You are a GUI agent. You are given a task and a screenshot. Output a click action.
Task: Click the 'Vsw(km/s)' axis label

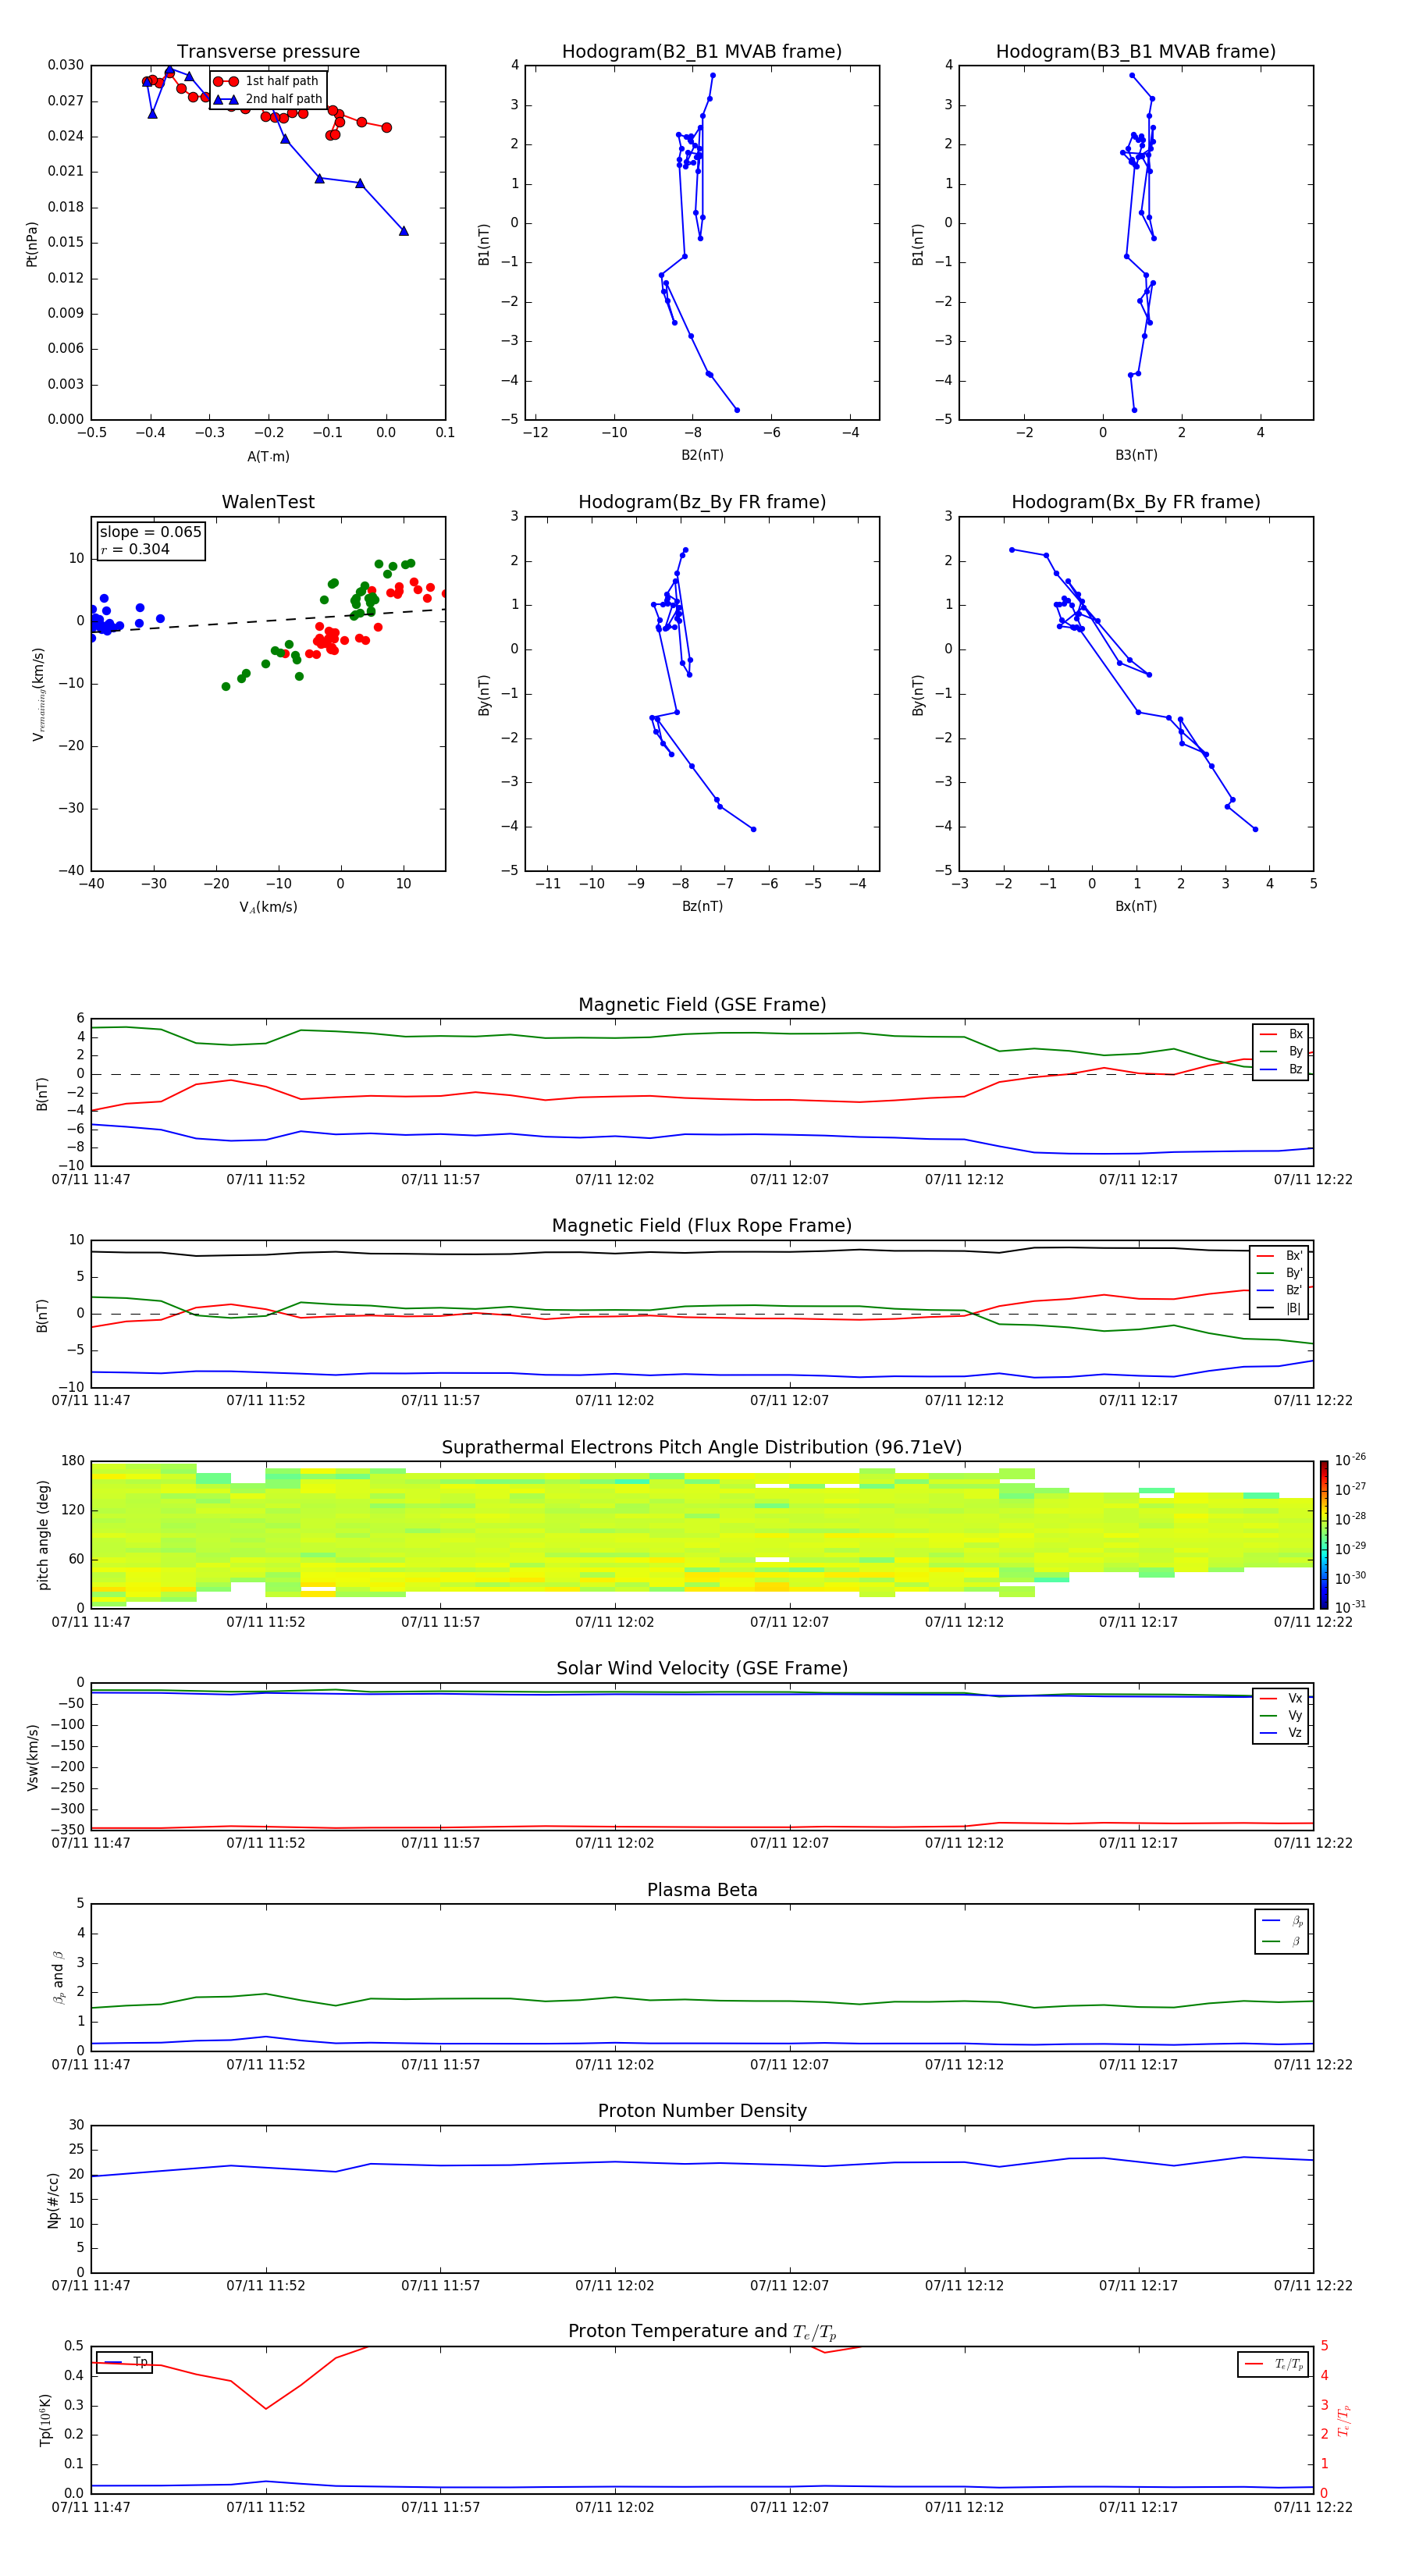pos(33,1757)
